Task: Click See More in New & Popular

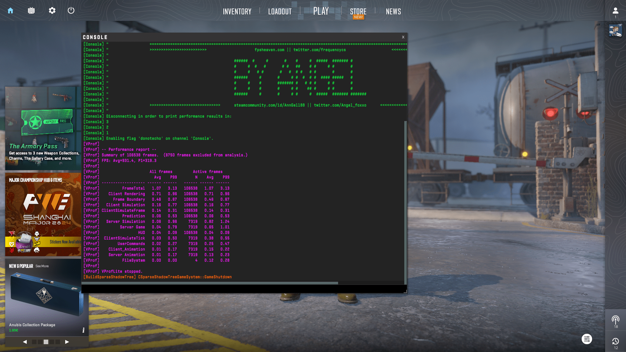Action: tap(42, 266)
